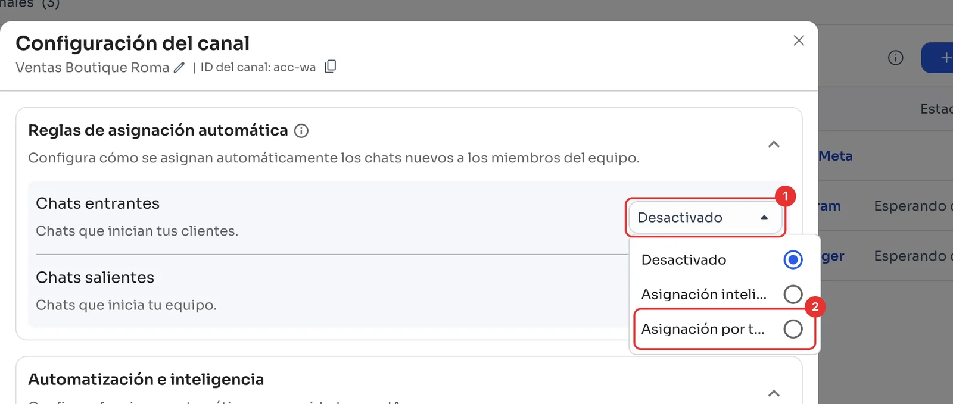Copy the channel ID acc-wa
The image size is (953, 404).
[331, 67]
